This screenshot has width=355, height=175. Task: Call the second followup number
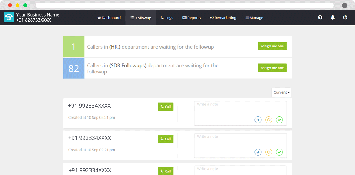click(x=166, y=139)
